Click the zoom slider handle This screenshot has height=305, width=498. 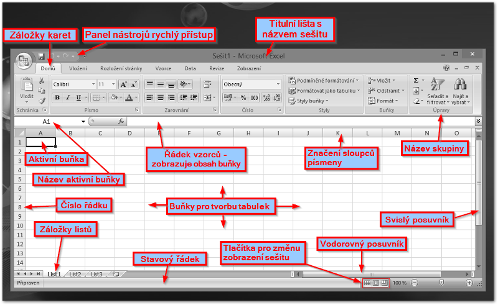(441, 283)
